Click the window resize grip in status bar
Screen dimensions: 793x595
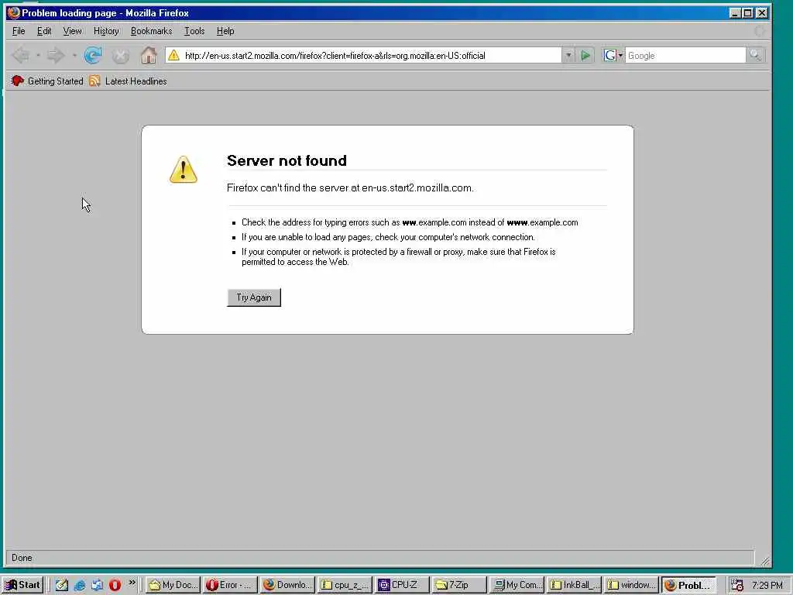pos(765,561)
